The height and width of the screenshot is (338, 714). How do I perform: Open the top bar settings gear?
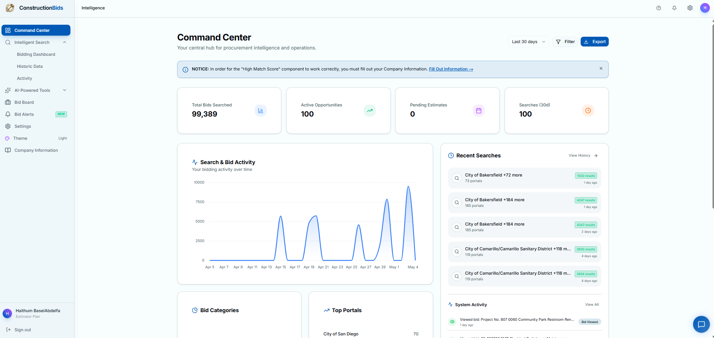(690, 8)
